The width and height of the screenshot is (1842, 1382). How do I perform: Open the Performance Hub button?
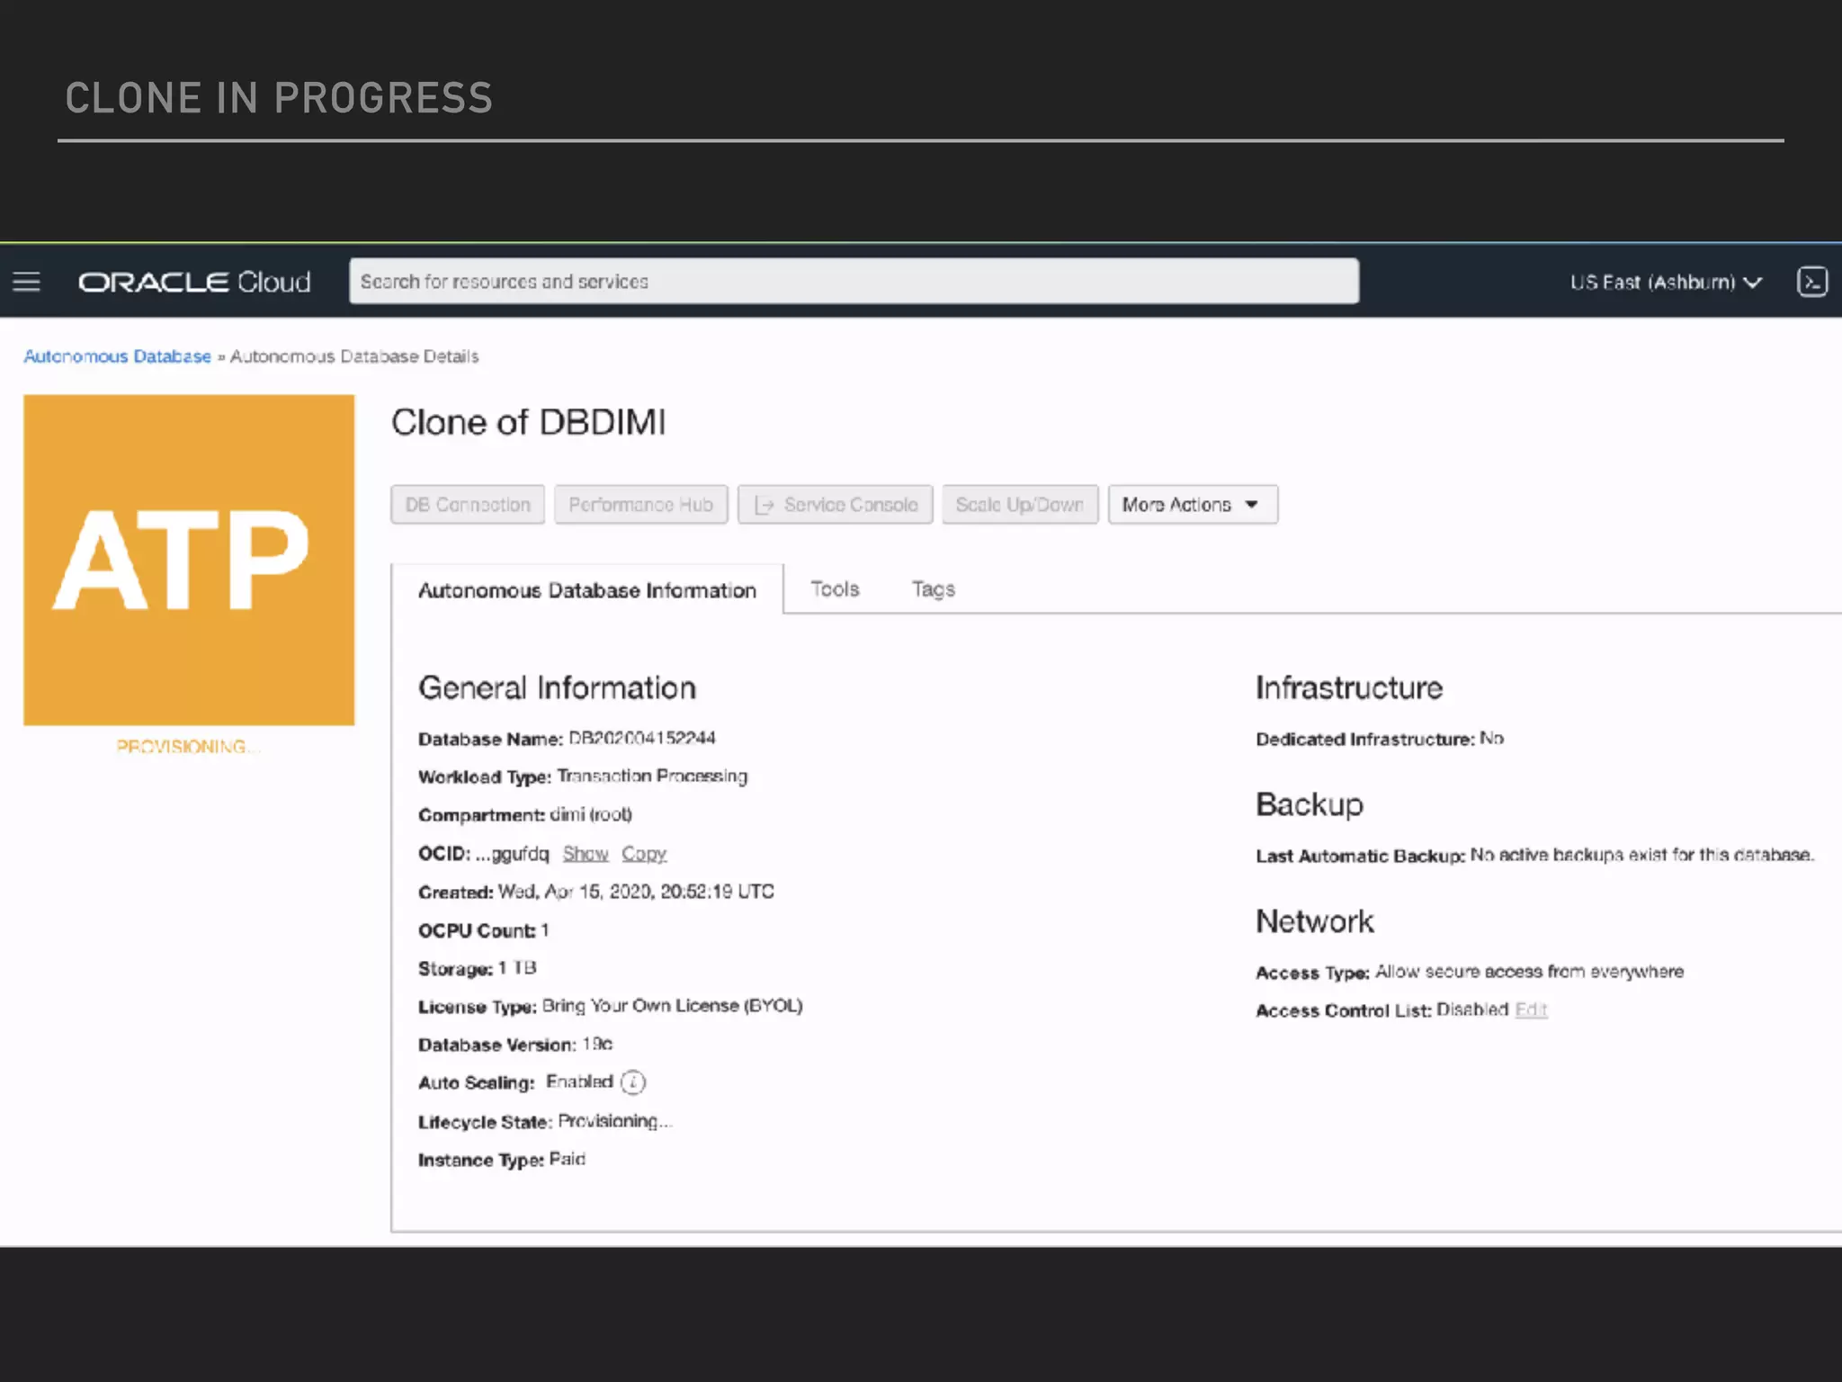click(x=640, y=505)
